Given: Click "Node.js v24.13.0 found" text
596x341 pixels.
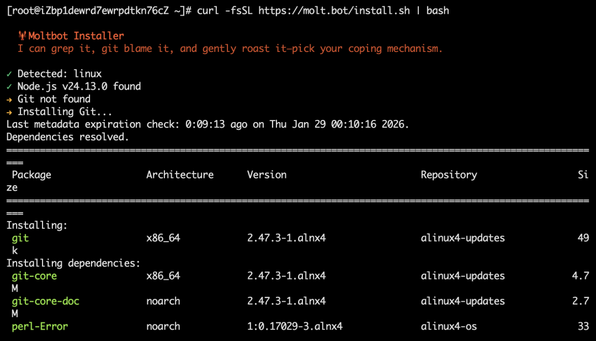Looking at the screenshot, I should [x=79, y=86].
